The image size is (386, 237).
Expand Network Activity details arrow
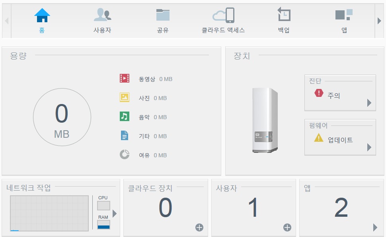(x=115, y=214)
